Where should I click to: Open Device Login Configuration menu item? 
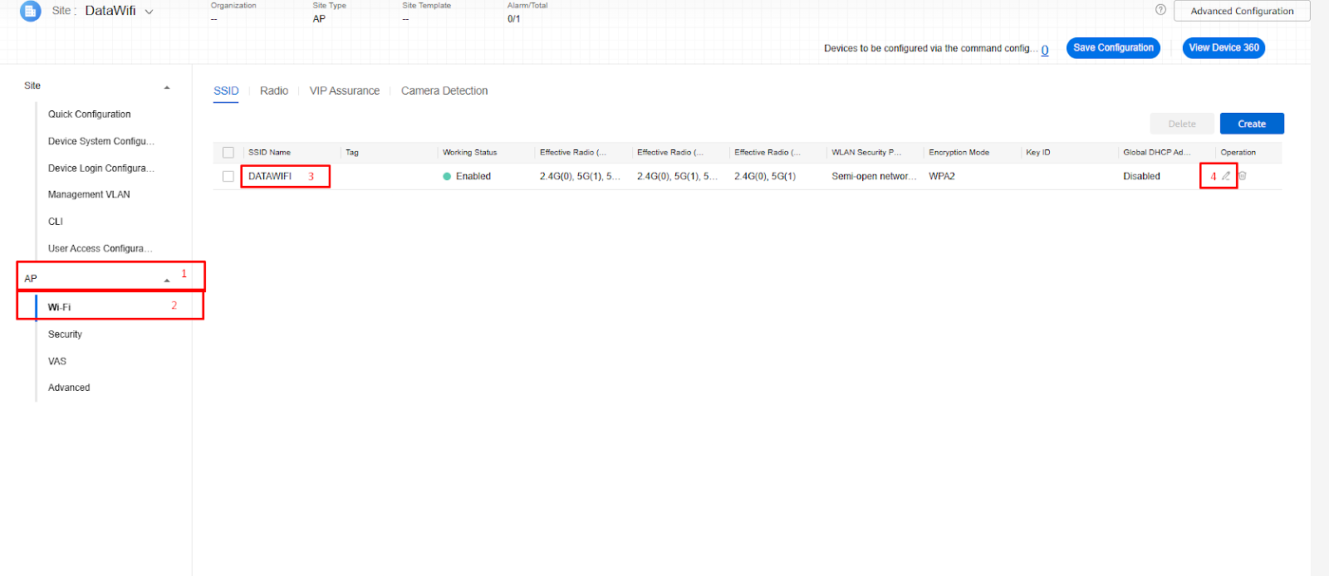[x=101, y=168]
